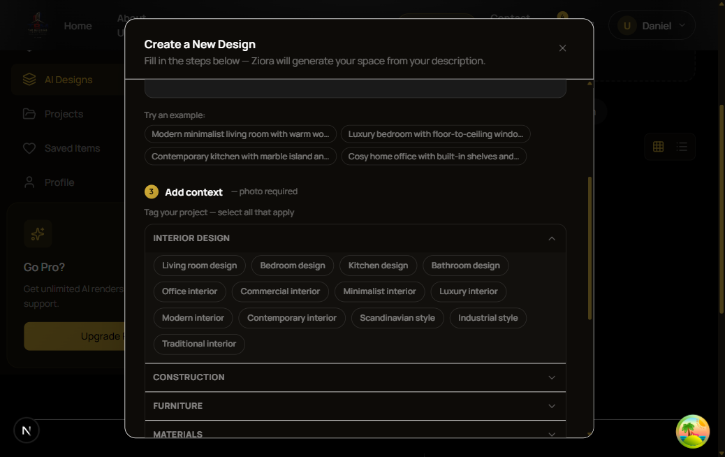
Task: Toggle the Kitchen design tag
Action: pyautogui.click(x=379, y=266)
